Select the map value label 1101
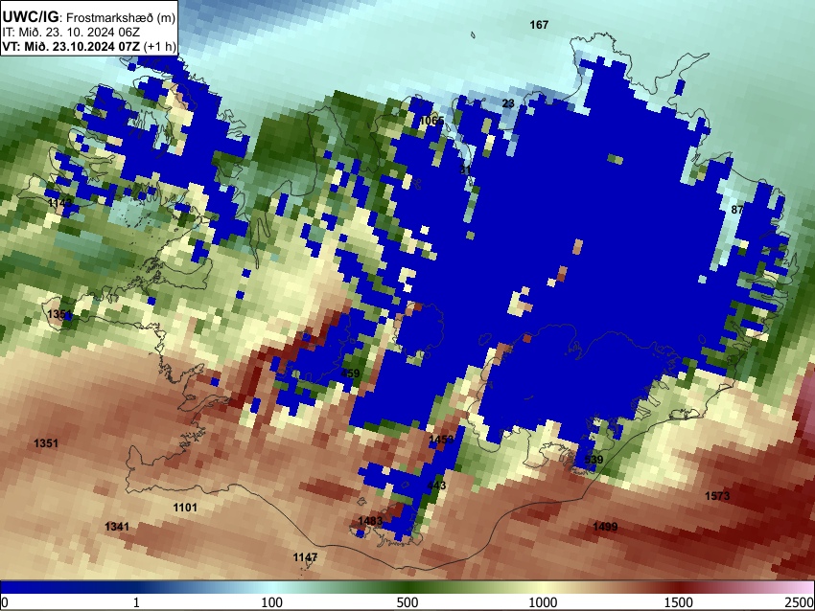Image resolution: width=815 pixels, height=611 pixels. pos(185,508)
